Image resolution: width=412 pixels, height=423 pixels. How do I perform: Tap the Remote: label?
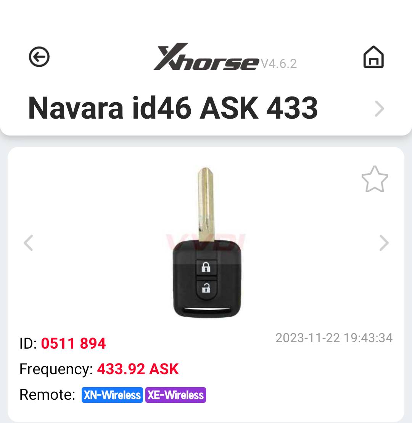[47, 394]
